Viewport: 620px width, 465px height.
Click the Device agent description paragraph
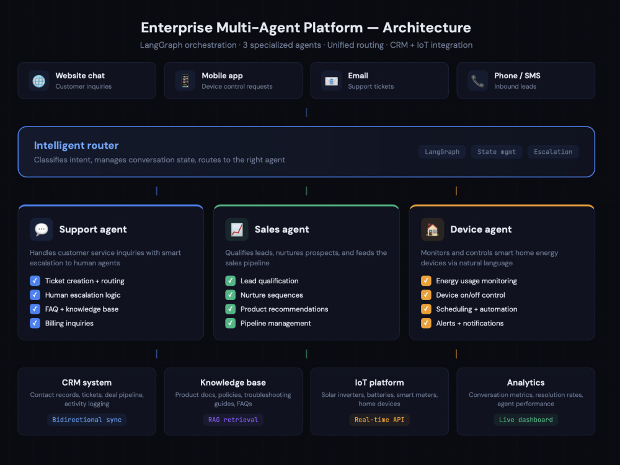point(489,258)
